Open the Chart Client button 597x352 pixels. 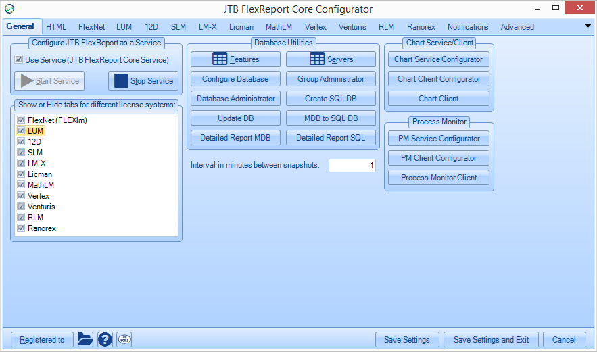pos(439,99)
